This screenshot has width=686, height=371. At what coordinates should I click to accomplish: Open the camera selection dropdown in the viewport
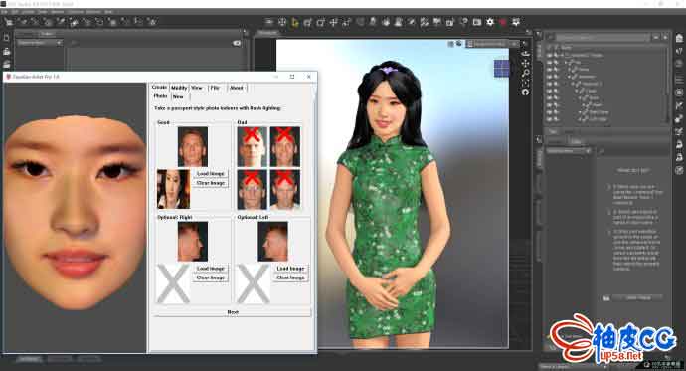(492, 44)
